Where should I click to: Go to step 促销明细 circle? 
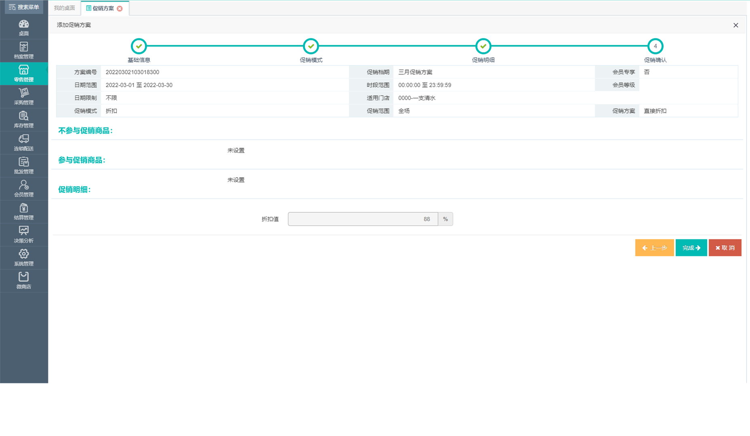point(483,46)
